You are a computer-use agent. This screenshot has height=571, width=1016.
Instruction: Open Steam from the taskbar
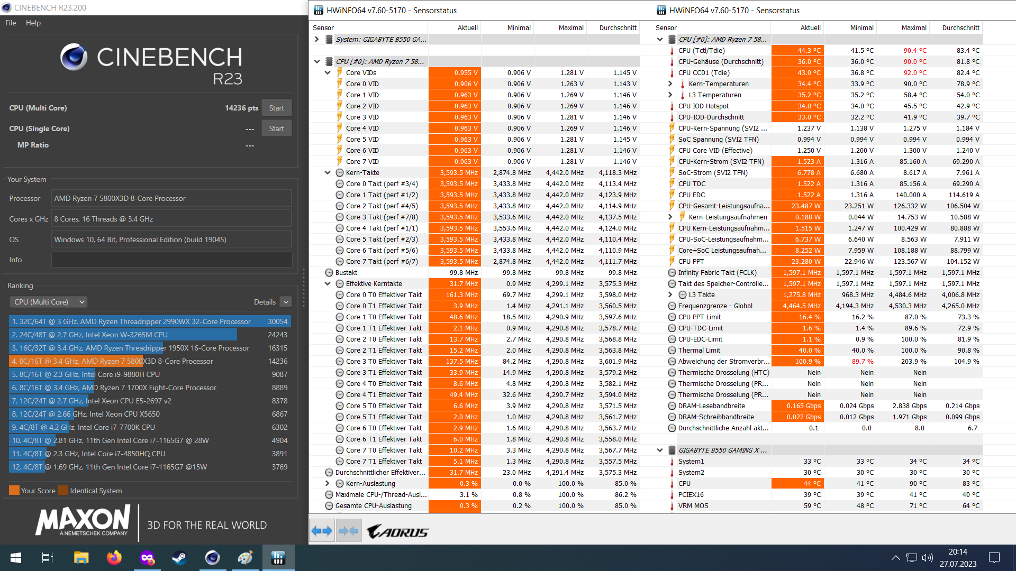click(179, 558)
